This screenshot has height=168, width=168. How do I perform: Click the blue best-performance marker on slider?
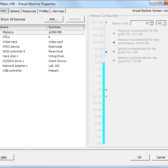coord(106,52)
